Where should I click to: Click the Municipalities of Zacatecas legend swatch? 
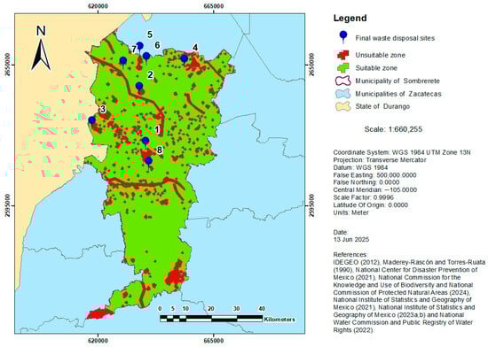pyautogui.click(x=342, y=94)
